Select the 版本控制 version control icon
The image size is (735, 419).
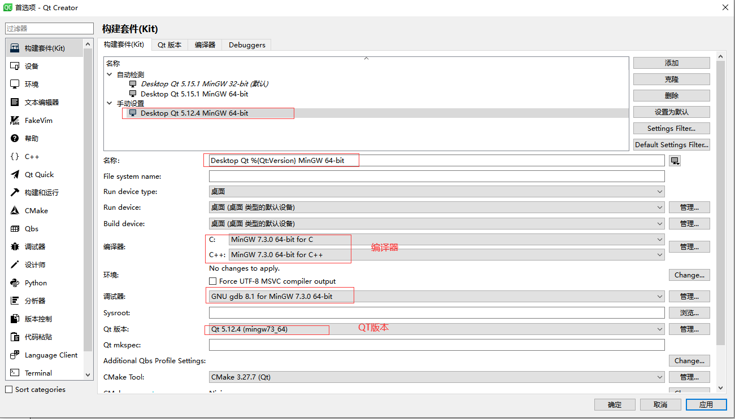15,319
